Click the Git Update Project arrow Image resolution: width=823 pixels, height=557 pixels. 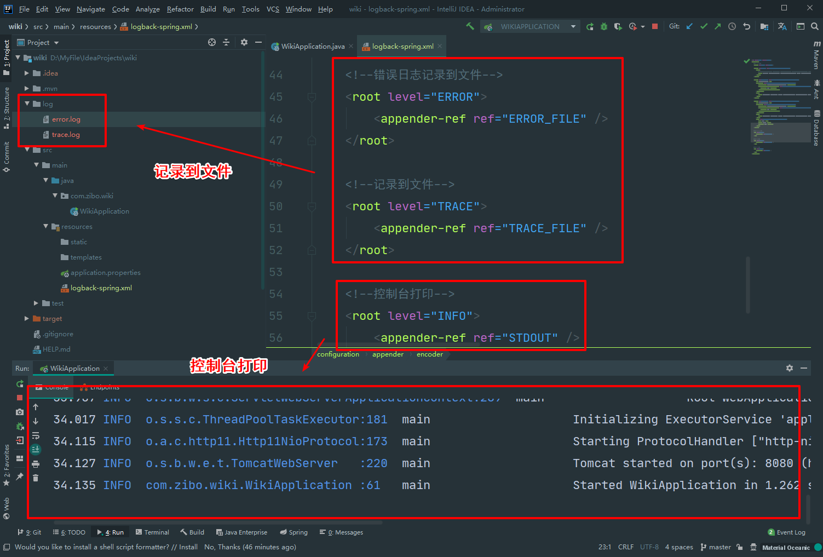pos(689,26)
